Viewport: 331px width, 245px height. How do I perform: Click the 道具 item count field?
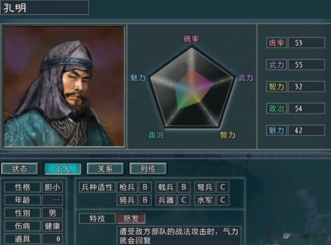[x=52, y=239]
